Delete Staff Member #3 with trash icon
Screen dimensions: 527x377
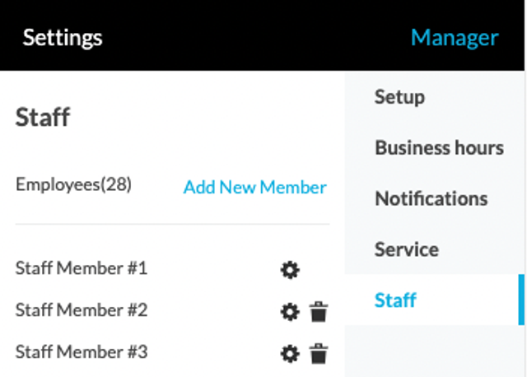point(319,353)
